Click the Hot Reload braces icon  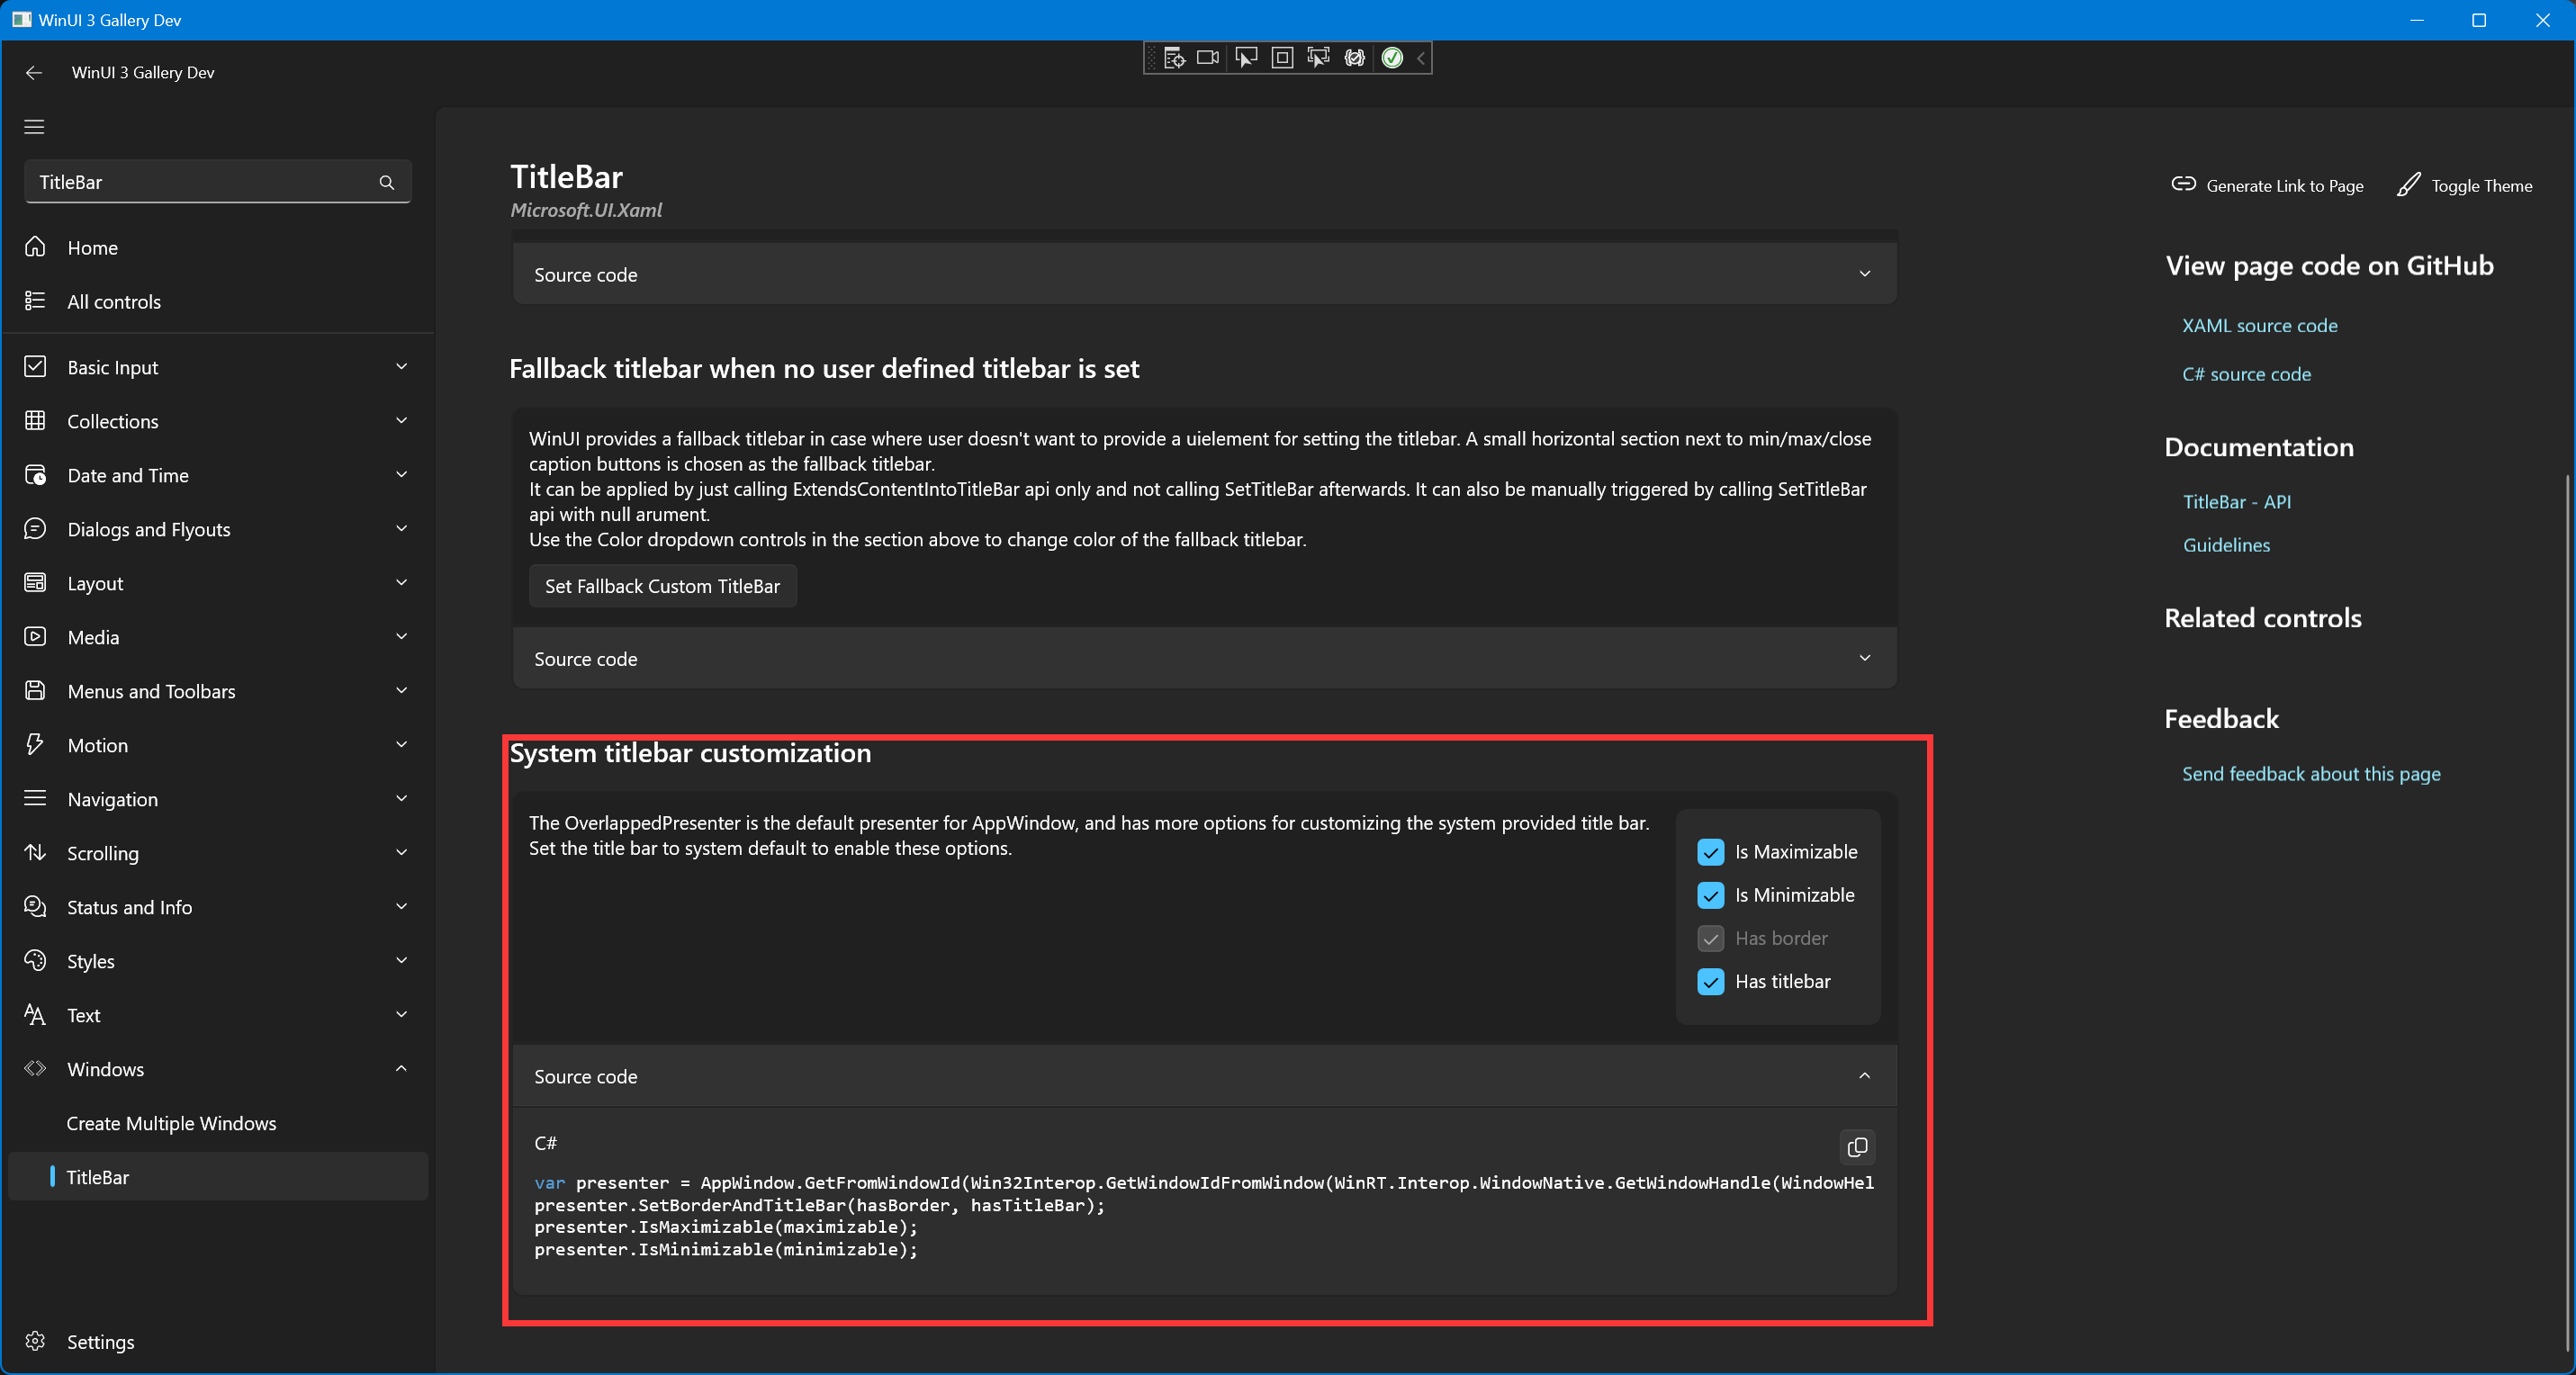pos(1355,58)
